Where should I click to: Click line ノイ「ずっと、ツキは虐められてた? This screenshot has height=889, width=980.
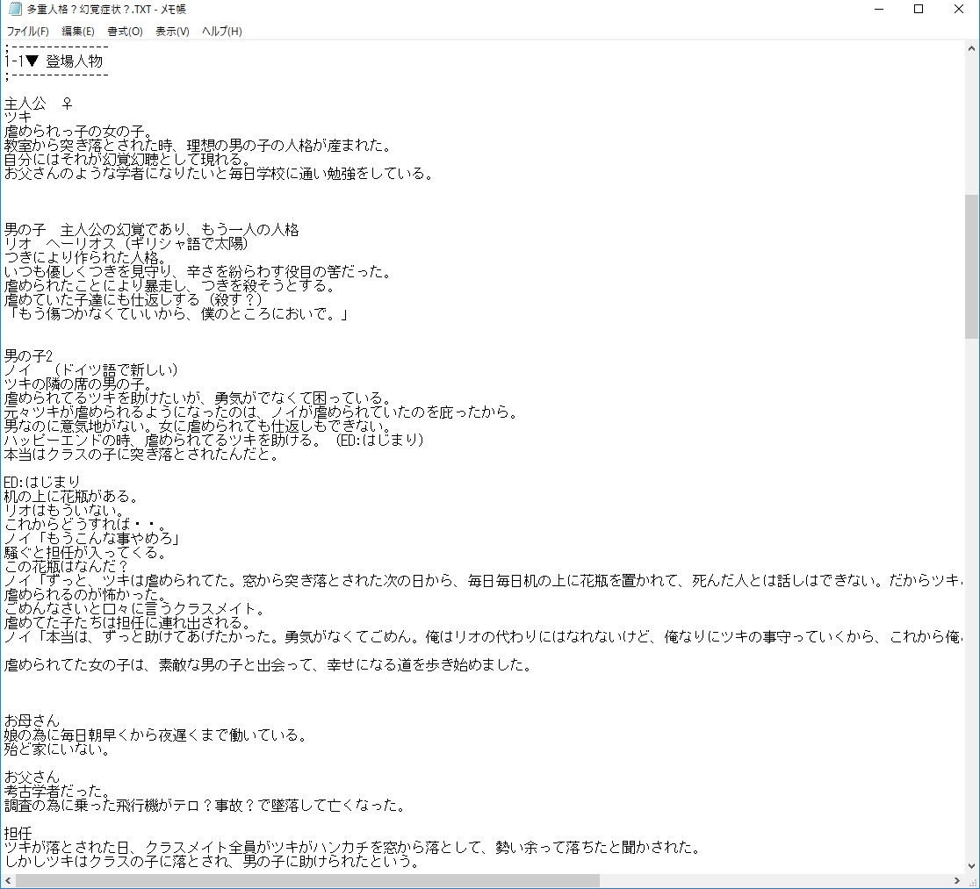(x=484, y=581)
